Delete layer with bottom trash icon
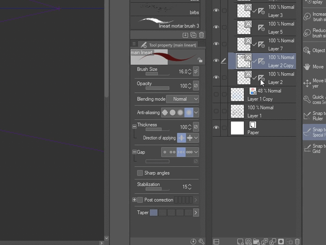The height and width of the screenshot is (245, 326). point(297,242)
